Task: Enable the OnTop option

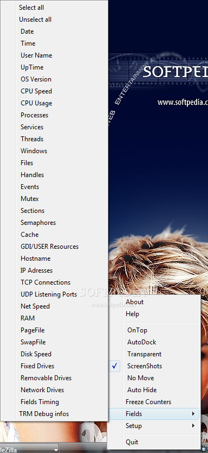Action: coord(154,330)
